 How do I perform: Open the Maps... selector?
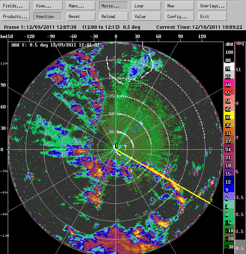point(81,6)
